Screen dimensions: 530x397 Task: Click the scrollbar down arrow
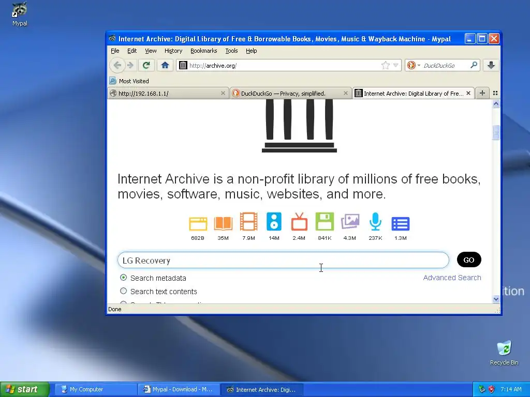[496, 299]
